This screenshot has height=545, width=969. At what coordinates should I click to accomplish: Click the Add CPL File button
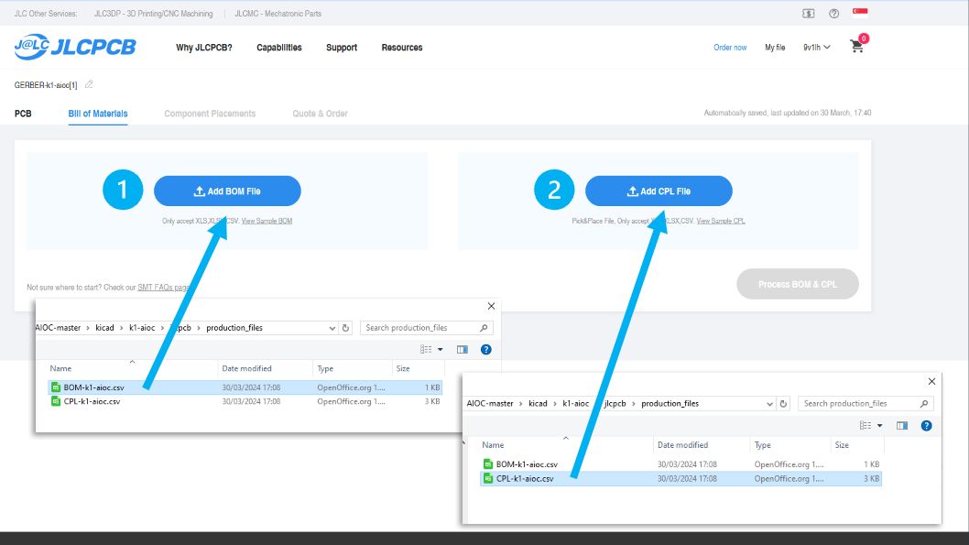659,191
